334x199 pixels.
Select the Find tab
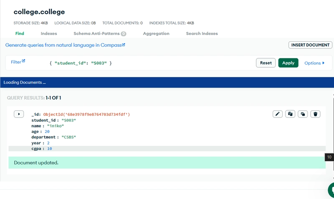[x=20, y=34]
